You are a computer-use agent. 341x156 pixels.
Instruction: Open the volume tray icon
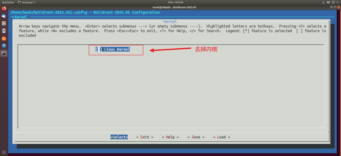click(x=328, y=3)
